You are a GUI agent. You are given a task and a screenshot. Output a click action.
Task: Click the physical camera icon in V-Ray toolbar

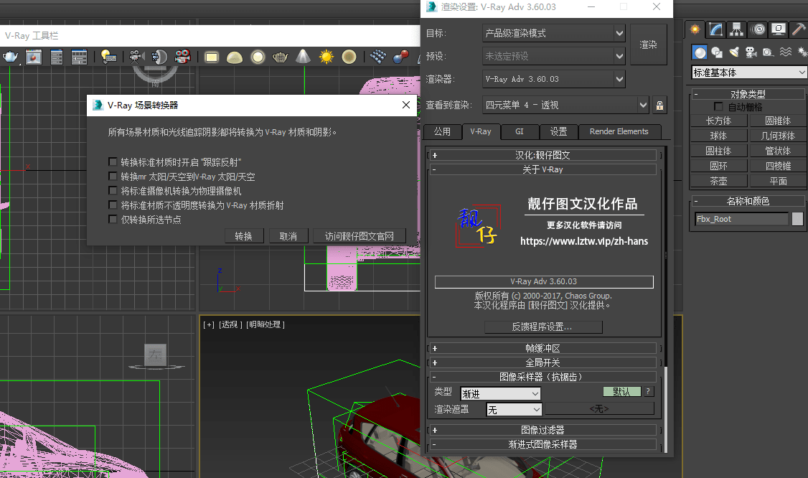pos(135,57)
